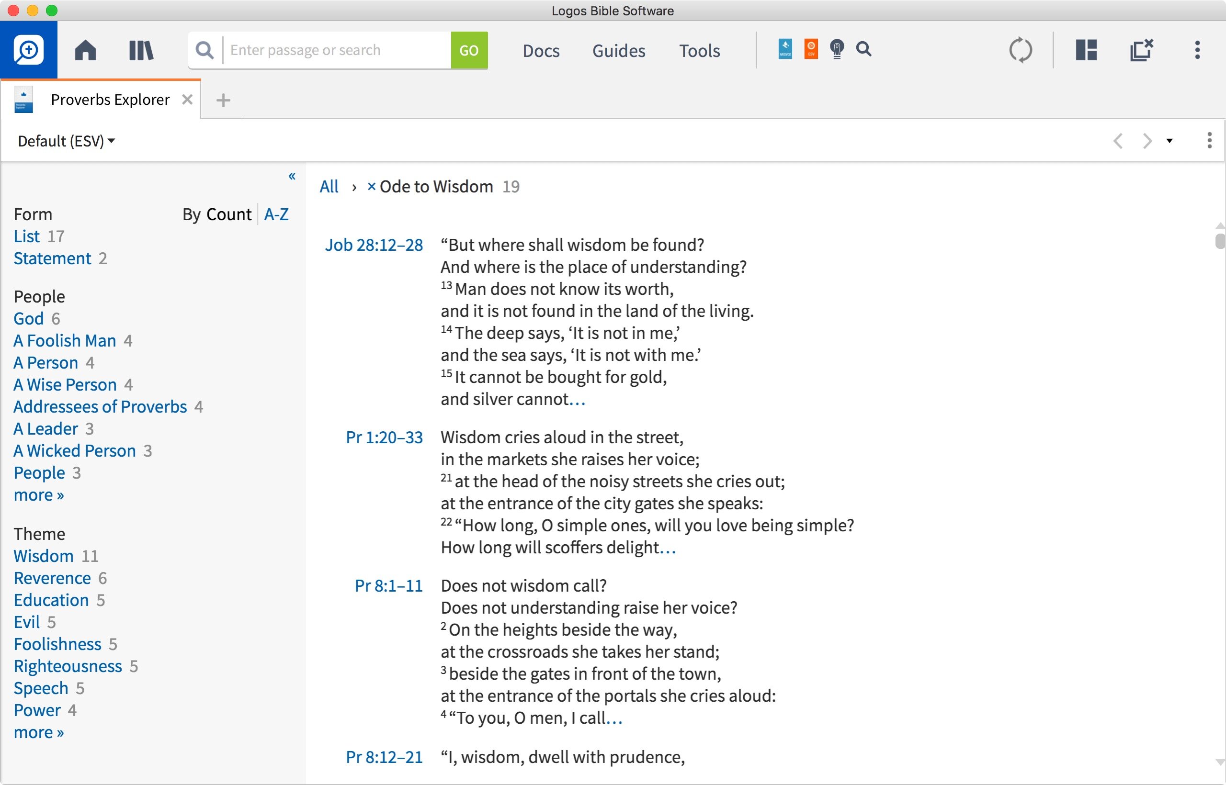Sort facets A-Z

(x=276, y=214)
